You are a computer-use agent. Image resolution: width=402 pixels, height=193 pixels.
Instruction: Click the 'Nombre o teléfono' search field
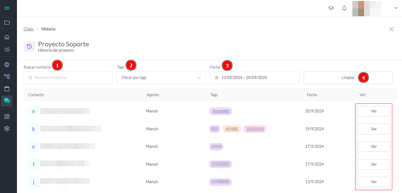pos(68,77)
